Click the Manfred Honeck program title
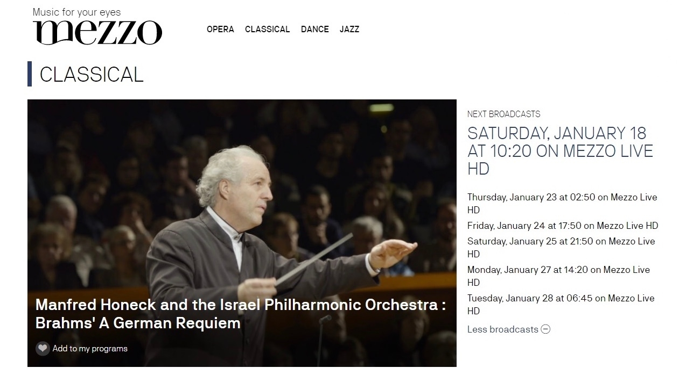This screenshot has height=375, width=700. click(x=240, y=314)
